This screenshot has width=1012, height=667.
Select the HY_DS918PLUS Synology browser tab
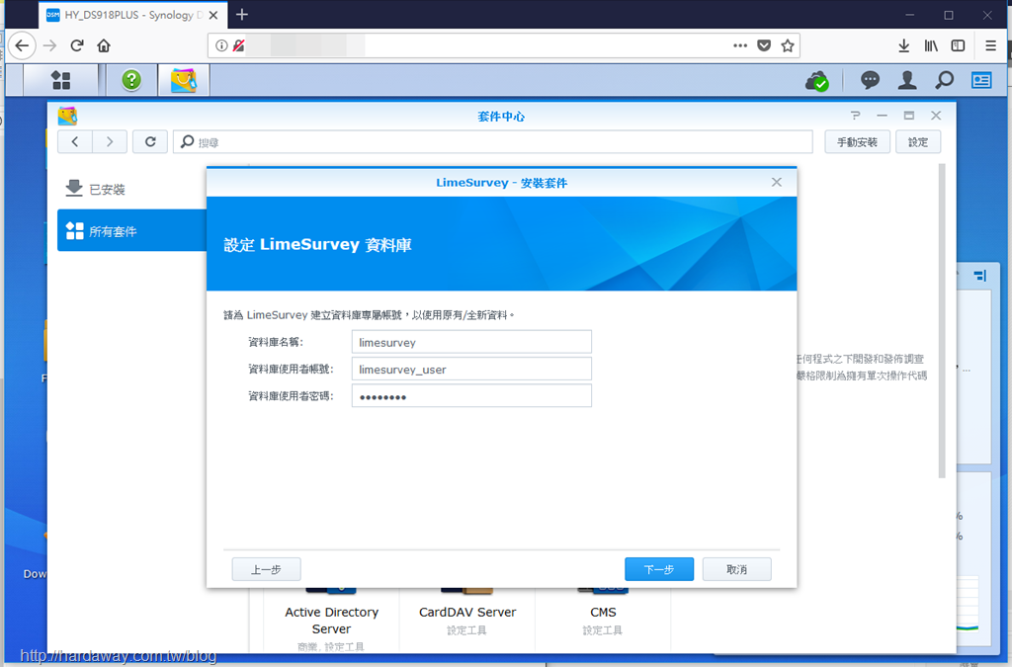pos(133,15)
